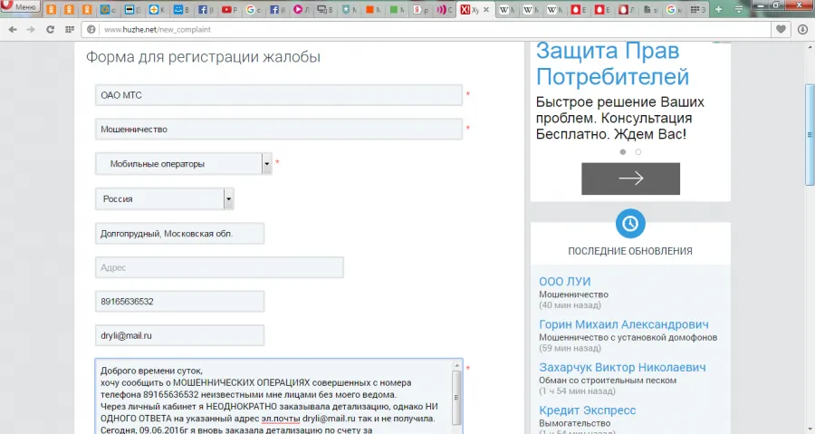Switch to the pink sound-wave icon tab

coord(444,9)
